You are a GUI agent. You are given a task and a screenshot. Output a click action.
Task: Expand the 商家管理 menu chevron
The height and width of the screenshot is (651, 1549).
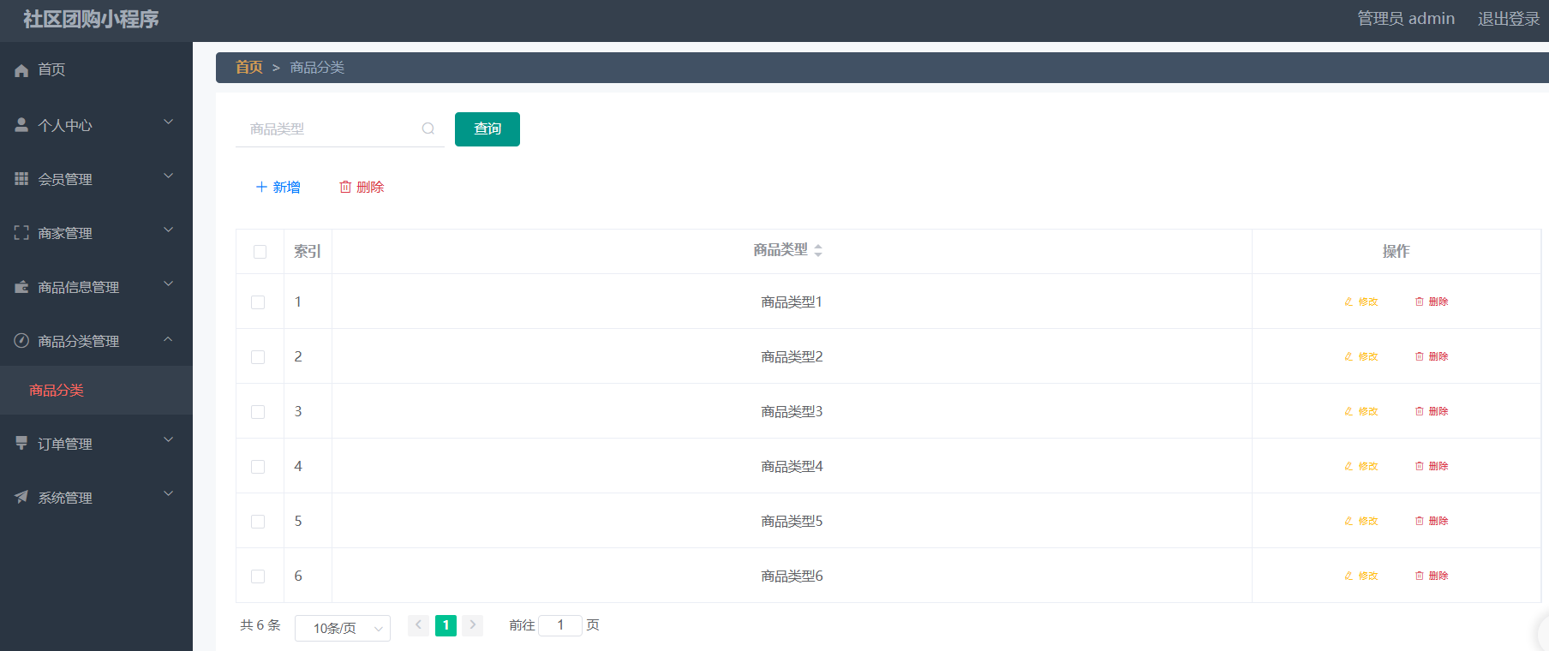point(169,230)
